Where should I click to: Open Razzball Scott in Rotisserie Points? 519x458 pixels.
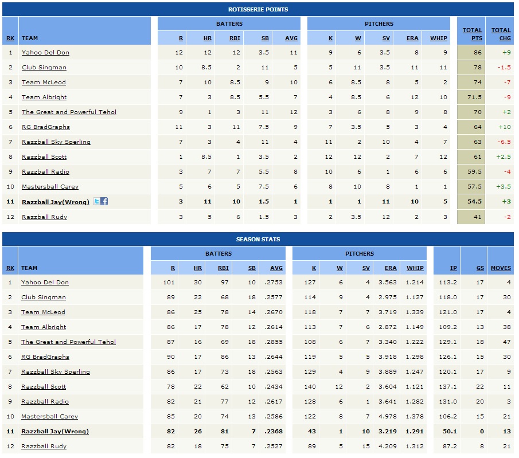pos(44,156)
